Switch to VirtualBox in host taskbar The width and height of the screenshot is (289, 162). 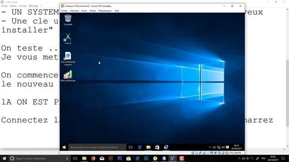tap(172, 158)
